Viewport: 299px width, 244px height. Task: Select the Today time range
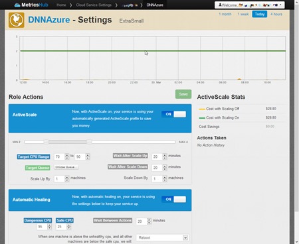point(260,14)
